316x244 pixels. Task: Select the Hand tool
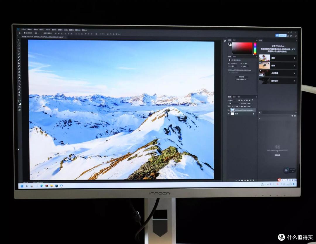click(x=19, y=92)
